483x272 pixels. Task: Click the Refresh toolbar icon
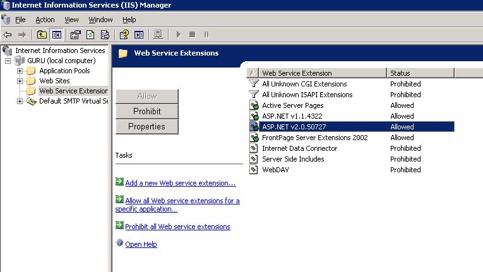90,35
